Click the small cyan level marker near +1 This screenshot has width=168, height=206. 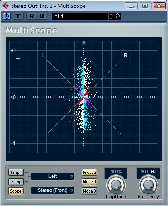click(19, 58)
